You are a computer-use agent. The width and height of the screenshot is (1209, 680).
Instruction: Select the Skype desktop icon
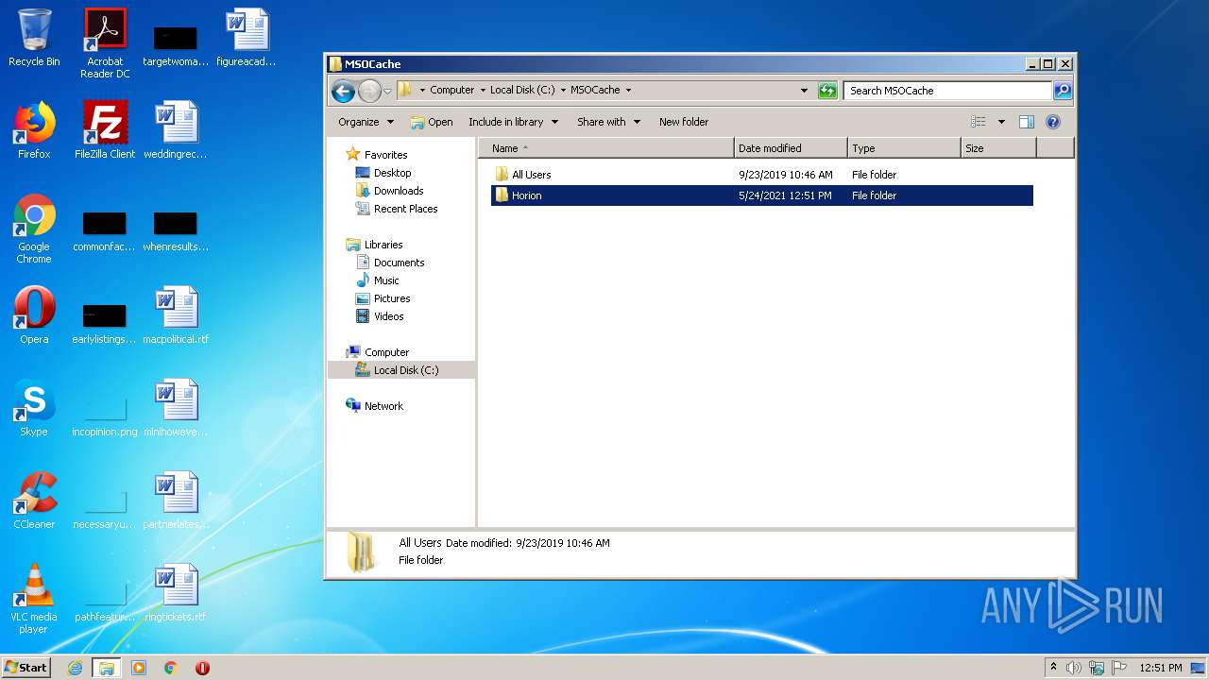tap(34, 408)
